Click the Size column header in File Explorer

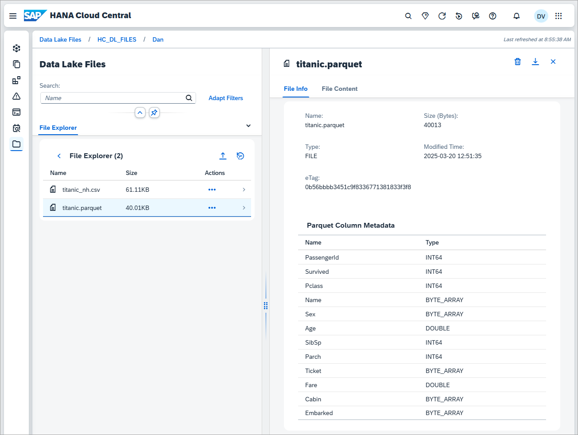[131, 173]
